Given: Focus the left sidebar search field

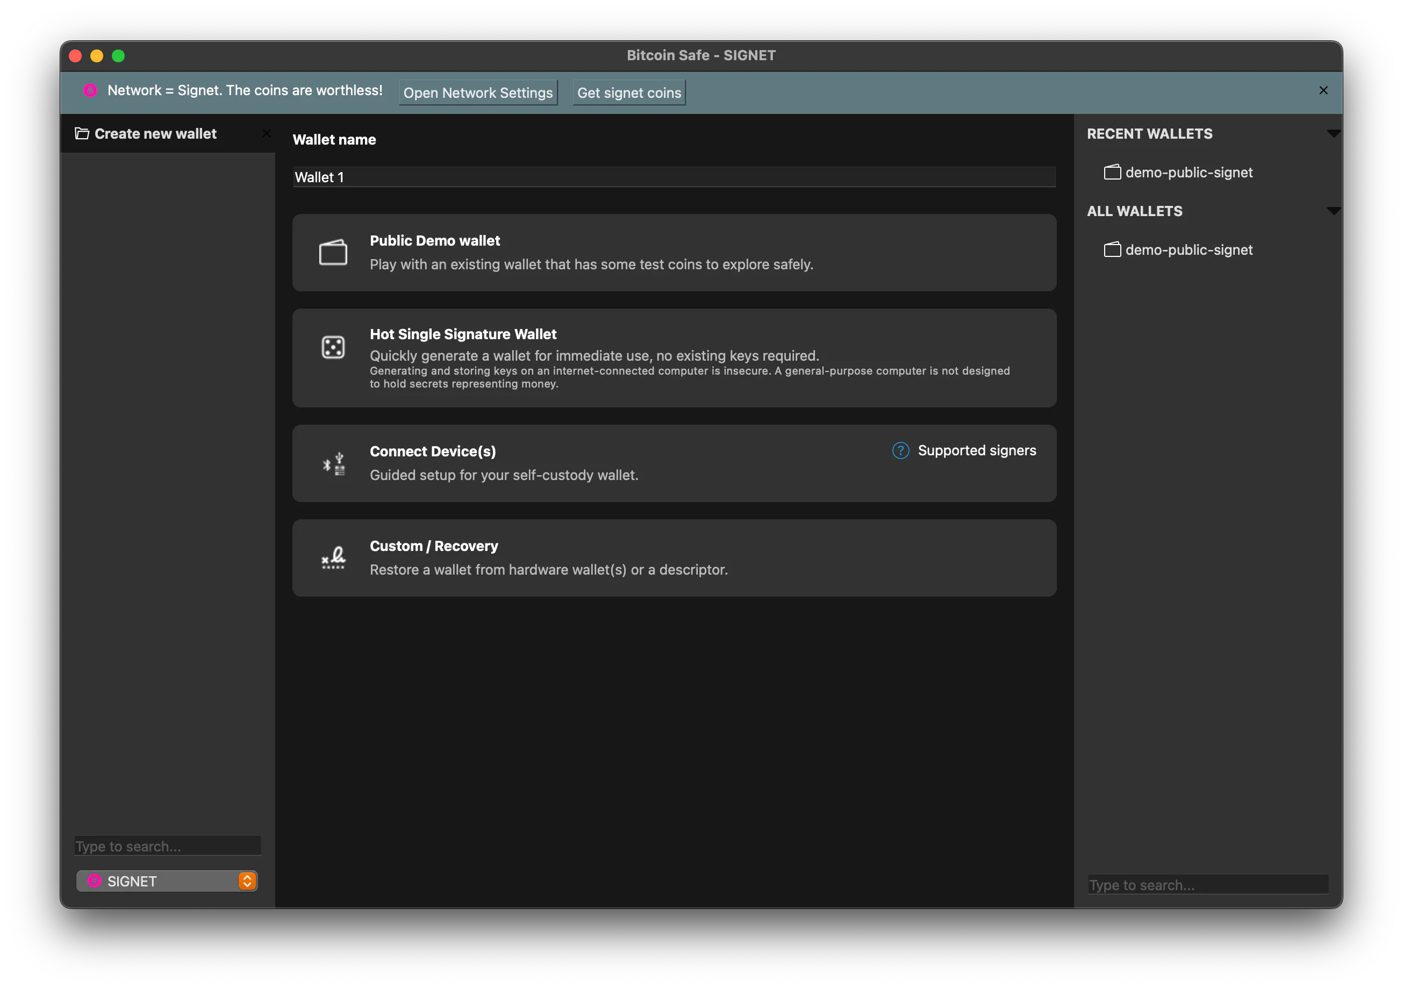Looking at the screenshot, I should tap(167, 846).
